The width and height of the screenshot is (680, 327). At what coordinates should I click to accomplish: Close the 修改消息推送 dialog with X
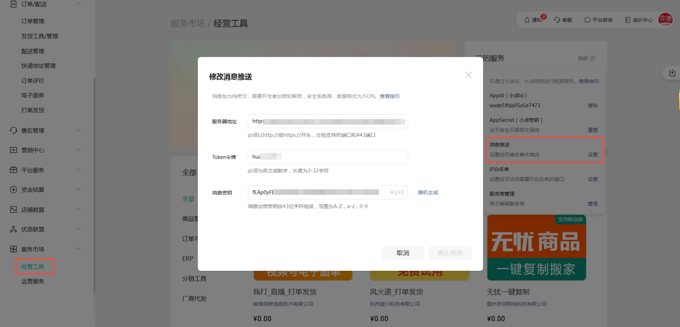point(468,75)
